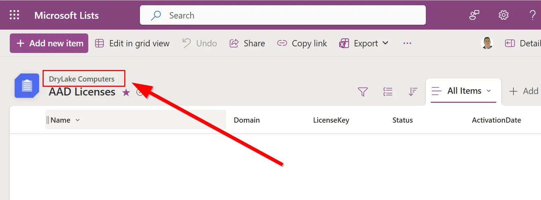The height and width of the screenshot is (200, 541).
Task: Open the app launcher waffle icon
Action: 14,15
